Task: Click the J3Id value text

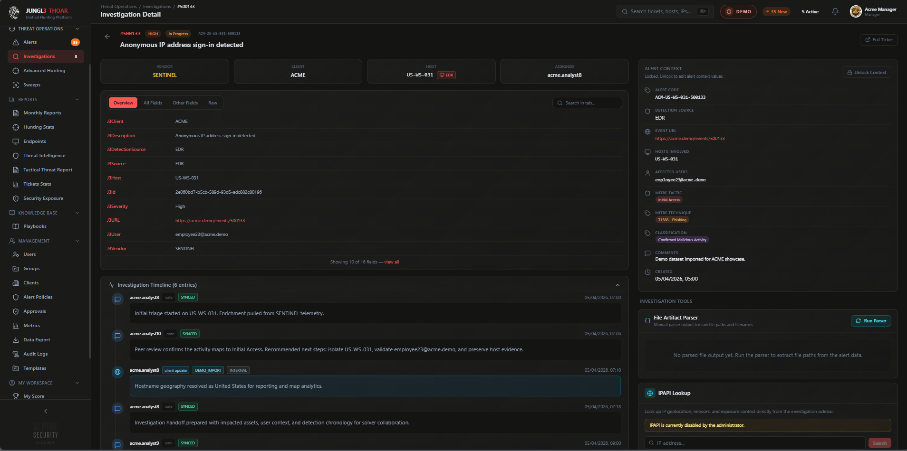Action: click(x=219, y=192)
